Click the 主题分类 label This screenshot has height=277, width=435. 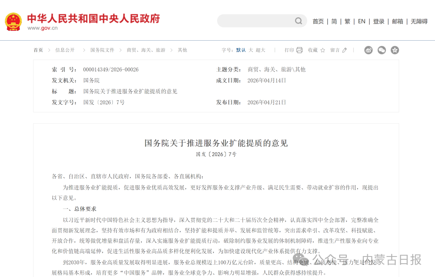(229, 70)
